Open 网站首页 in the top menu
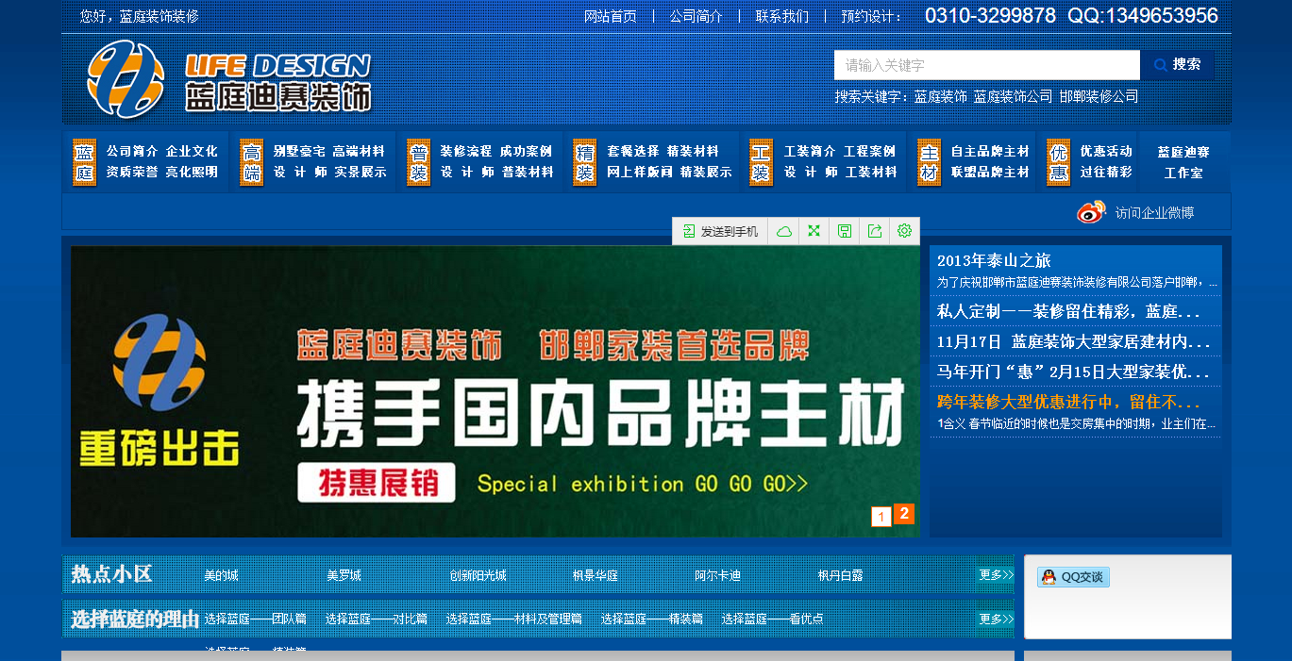 click(611, 16)
